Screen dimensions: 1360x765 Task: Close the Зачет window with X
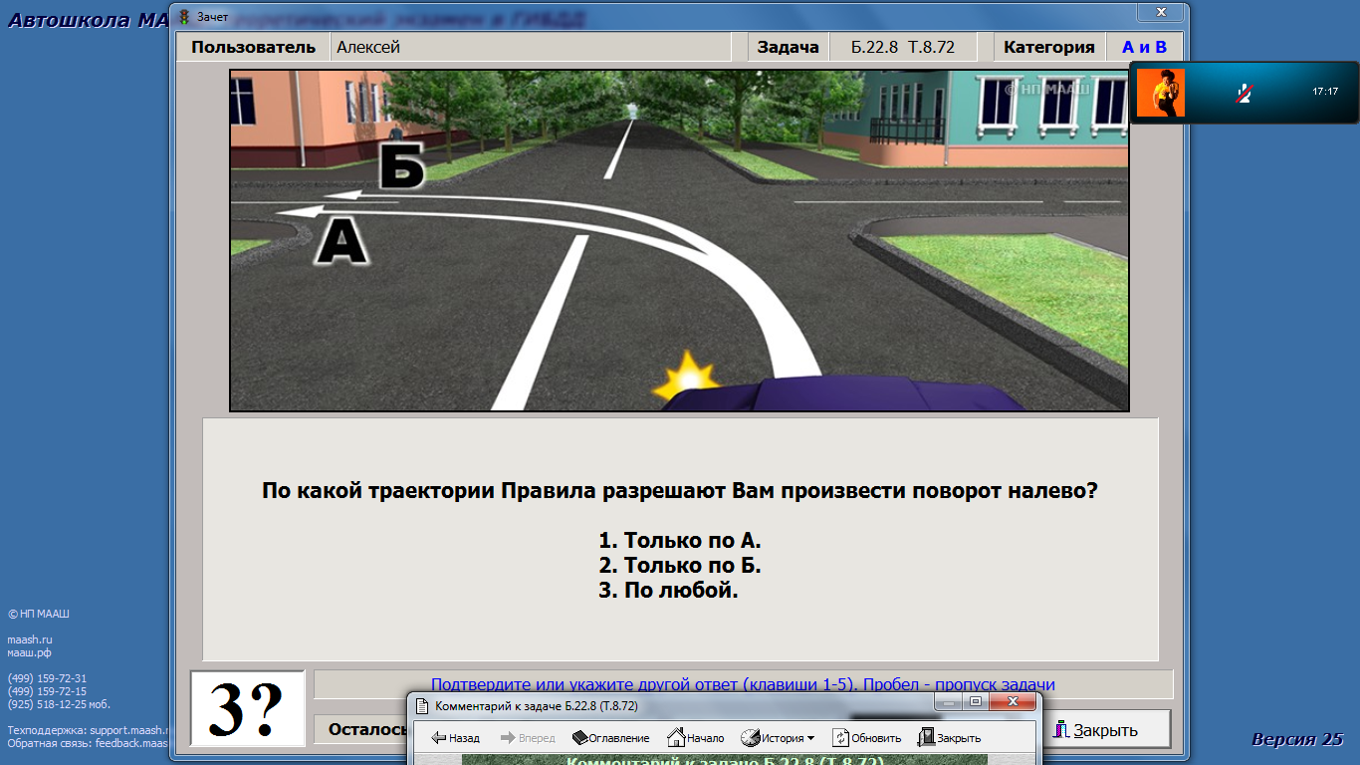pos(1161,12)
